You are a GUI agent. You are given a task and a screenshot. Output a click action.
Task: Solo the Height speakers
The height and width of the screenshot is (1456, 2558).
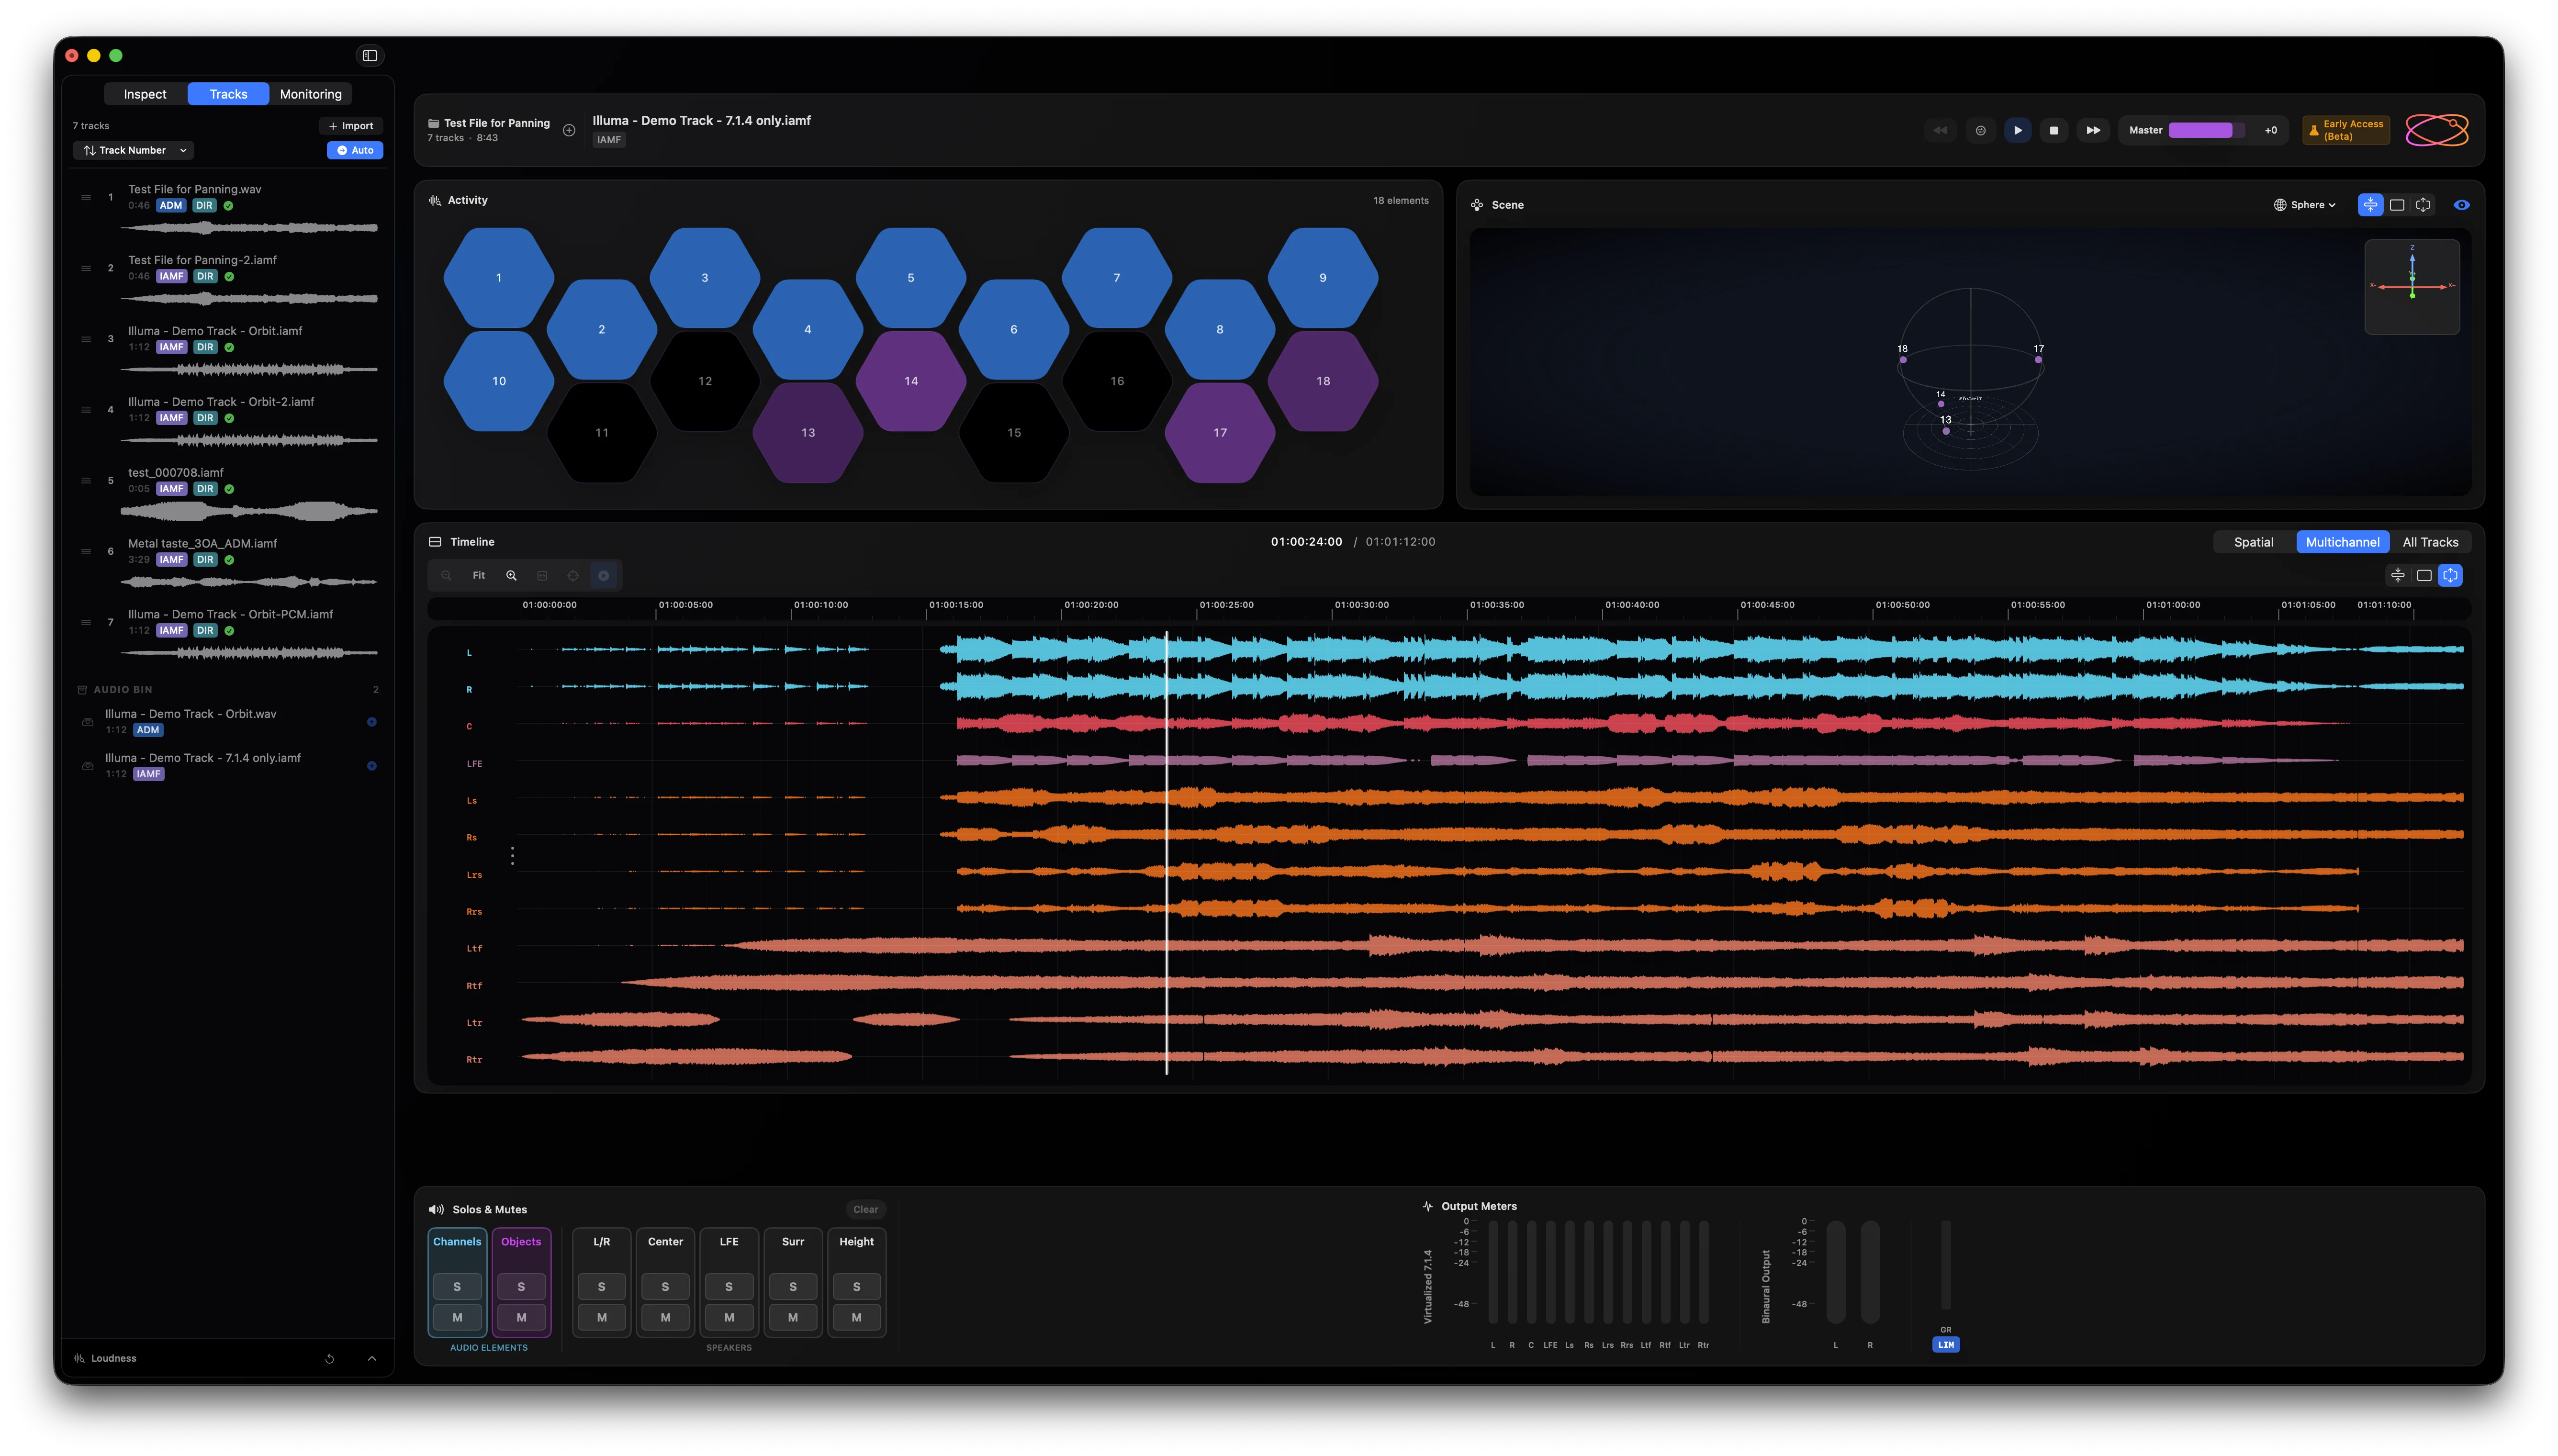pos(857,1286)
